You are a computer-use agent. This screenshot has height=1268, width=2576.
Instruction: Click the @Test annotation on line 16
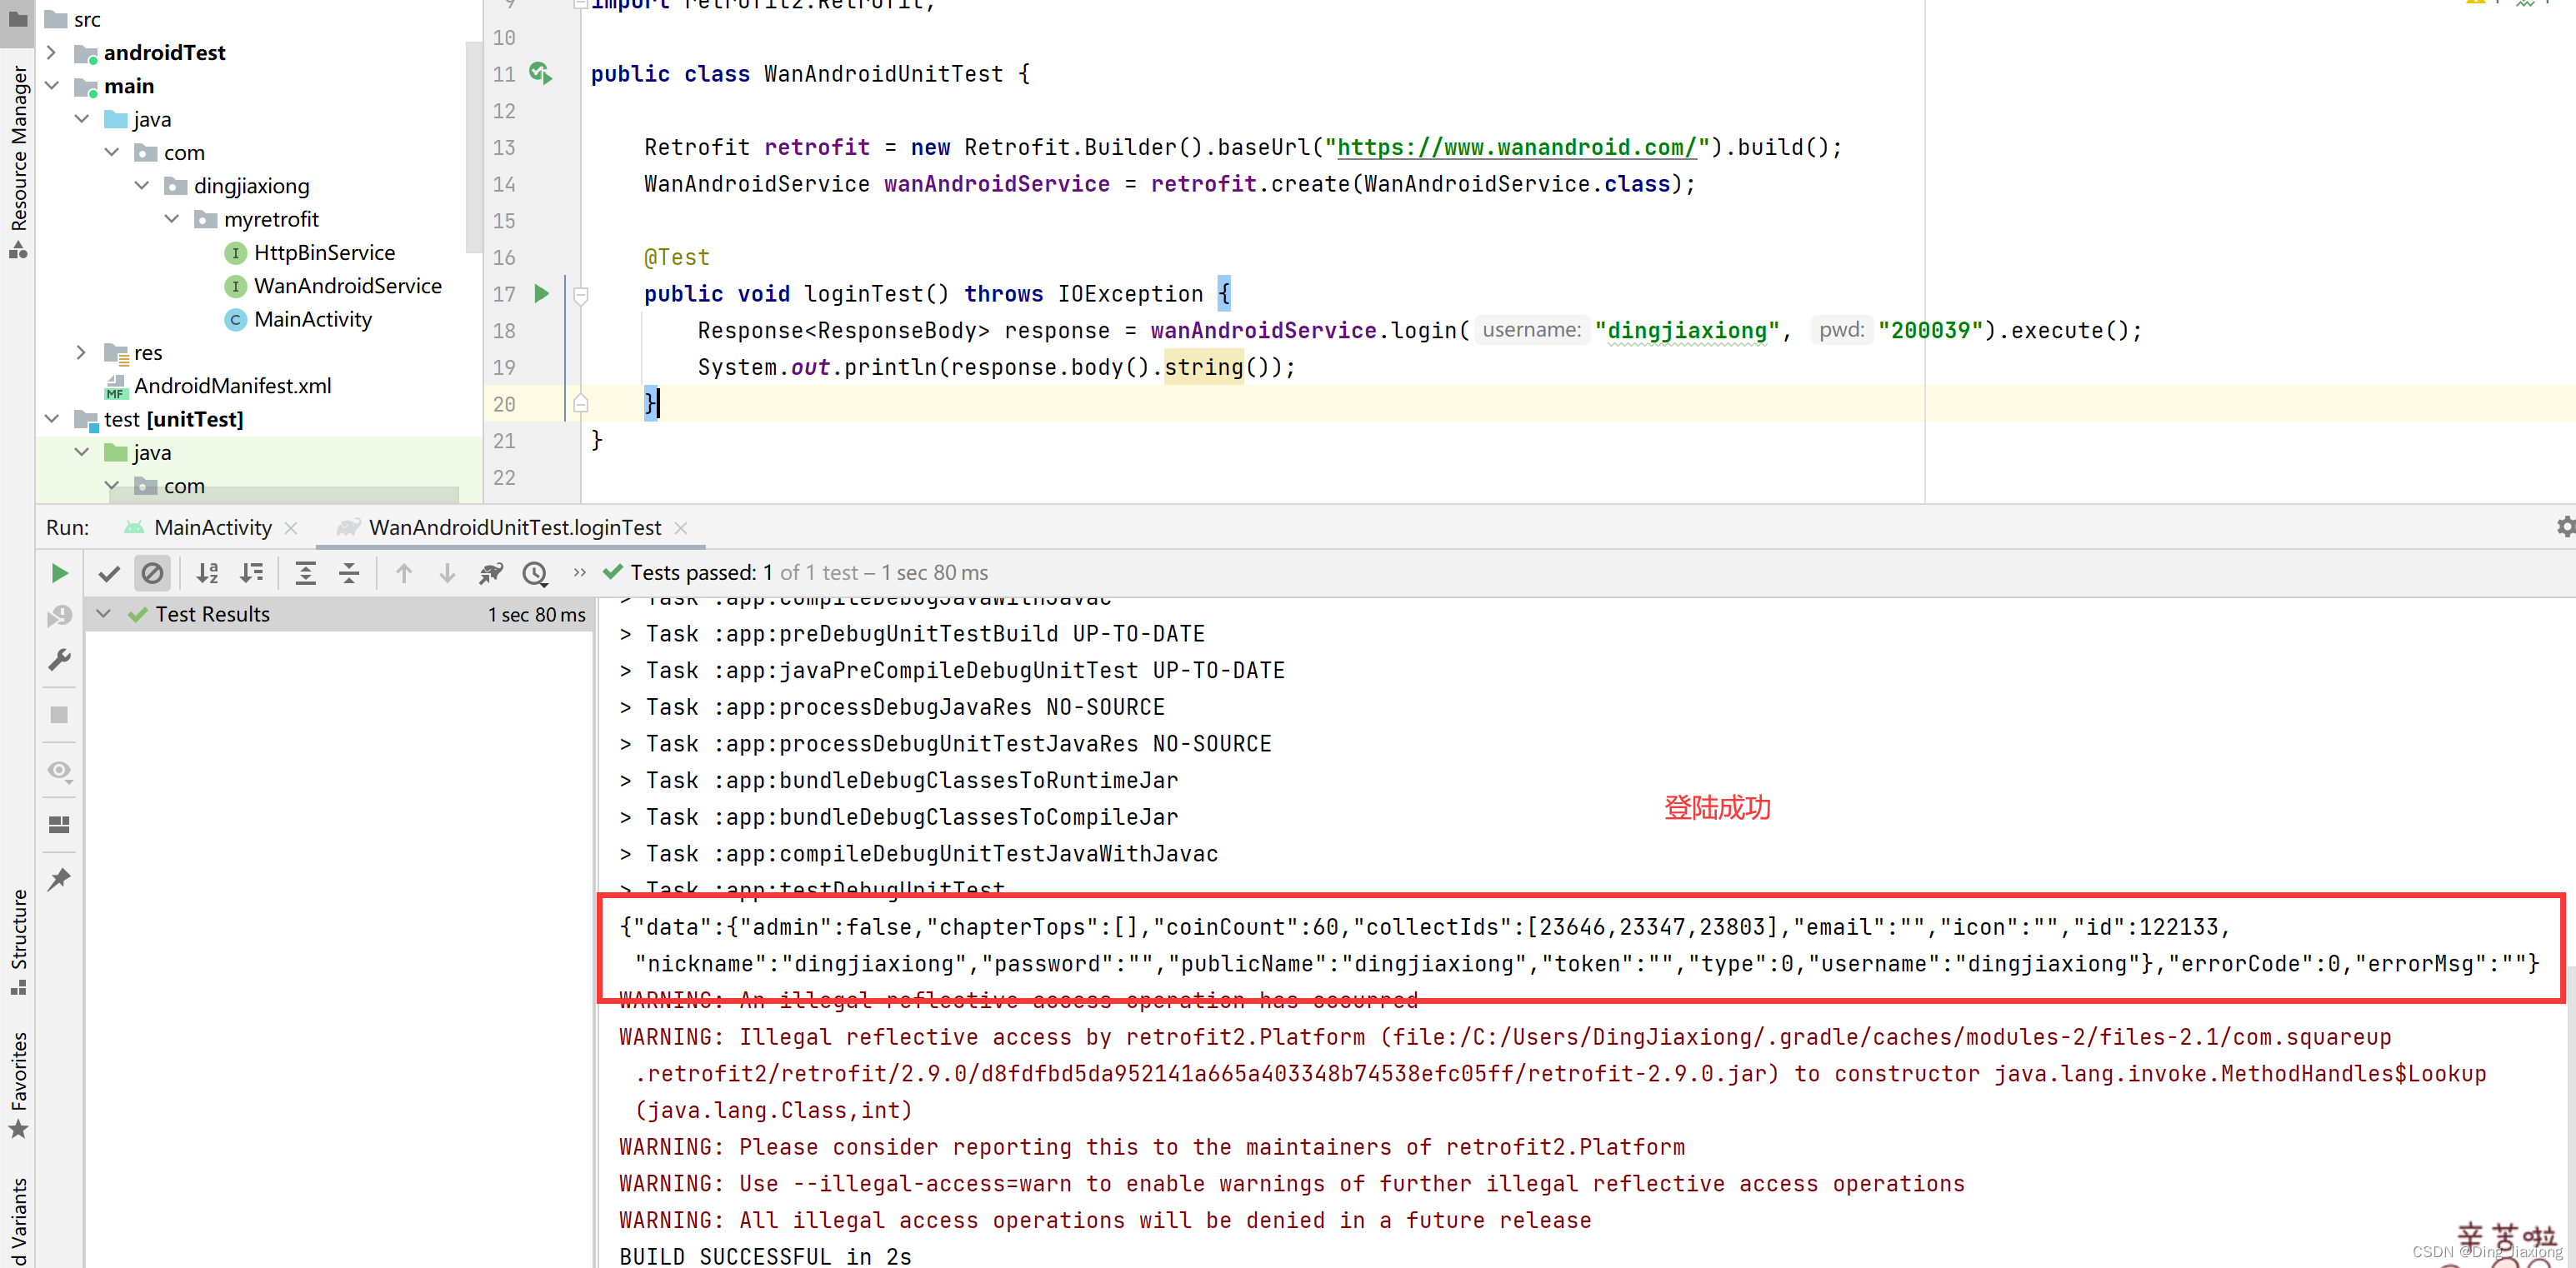click(x=677, y=257)
